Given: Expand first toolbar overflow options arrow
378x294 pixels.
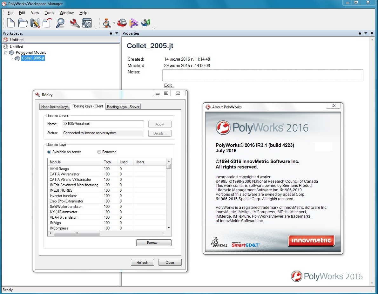Looking at the screenshot, I should tap(95, 28).
